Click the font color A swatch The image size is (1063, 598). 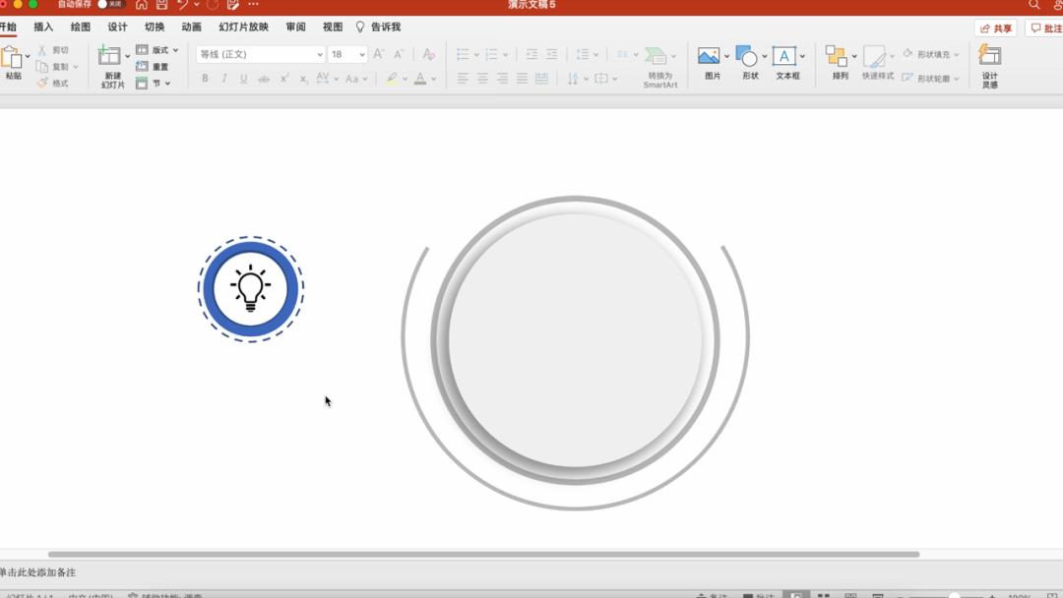pyautogui.click(x=420, y=79)
